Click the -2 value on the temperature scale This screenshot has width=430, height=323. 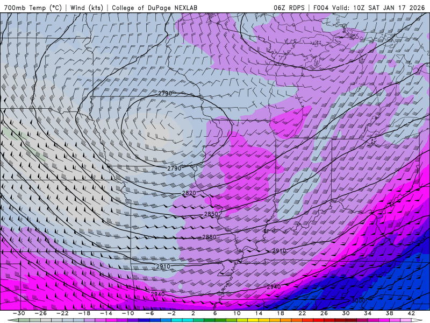[171, 313]
